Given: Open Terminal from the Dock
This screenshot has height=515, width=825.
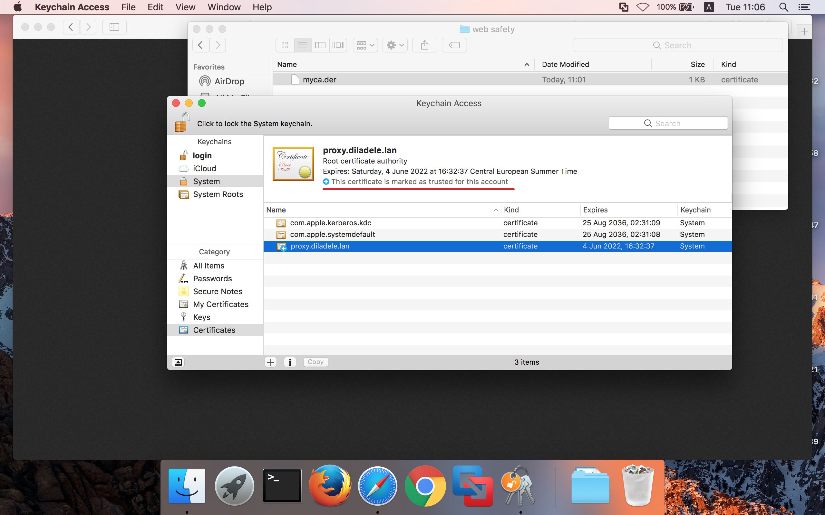Looking at the screenshot, I should 282,486.
